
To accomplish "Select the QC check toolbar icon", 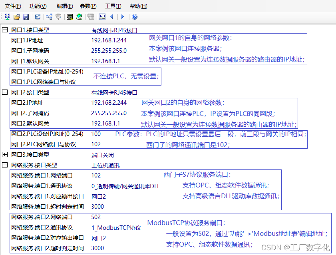I will 102,17.
